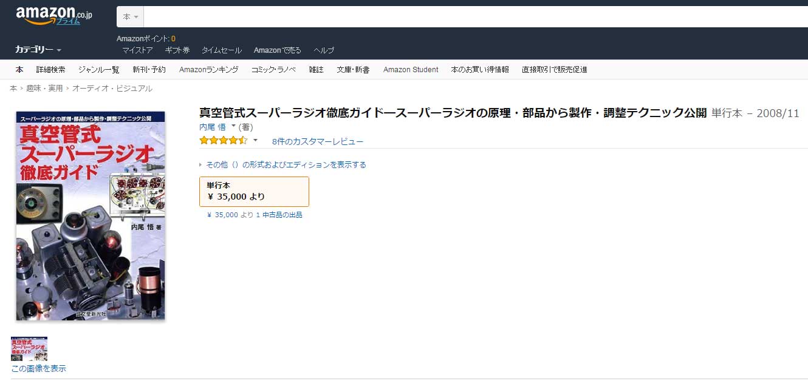
Task: Open ¥35,000 より 1 中古品の出品 link
Action: [255, 215]
